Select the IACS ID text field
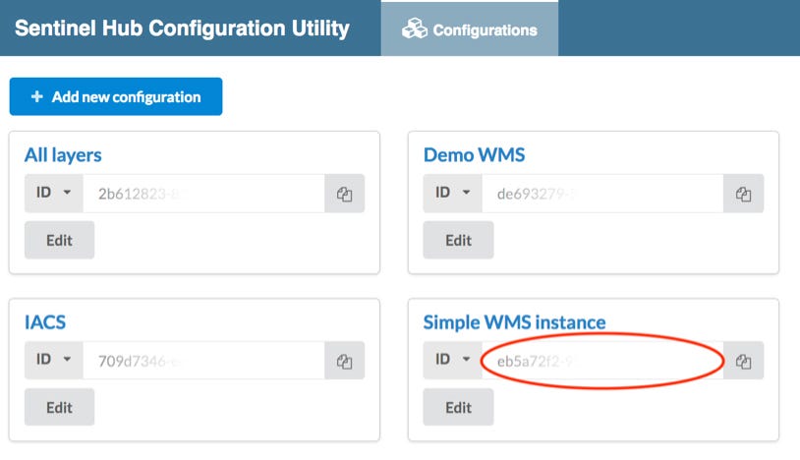 pos(203,361)
